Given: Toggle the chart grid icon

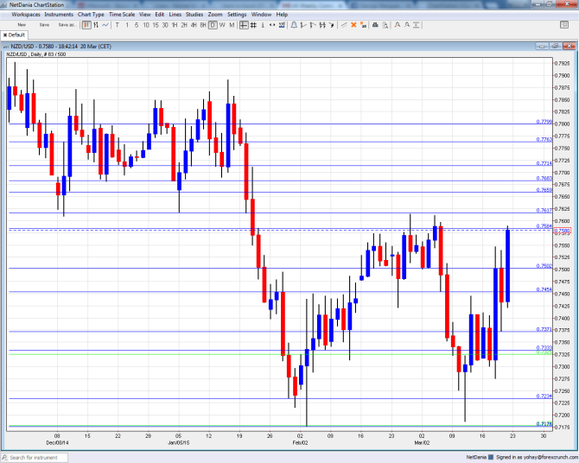Looking at the screenshot, I should coord(253,25).
